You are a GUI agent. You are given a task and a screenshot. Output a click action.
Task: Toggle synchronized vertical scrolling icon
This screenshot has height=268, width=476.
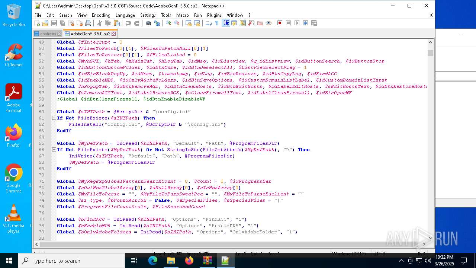tap(189, 23)
